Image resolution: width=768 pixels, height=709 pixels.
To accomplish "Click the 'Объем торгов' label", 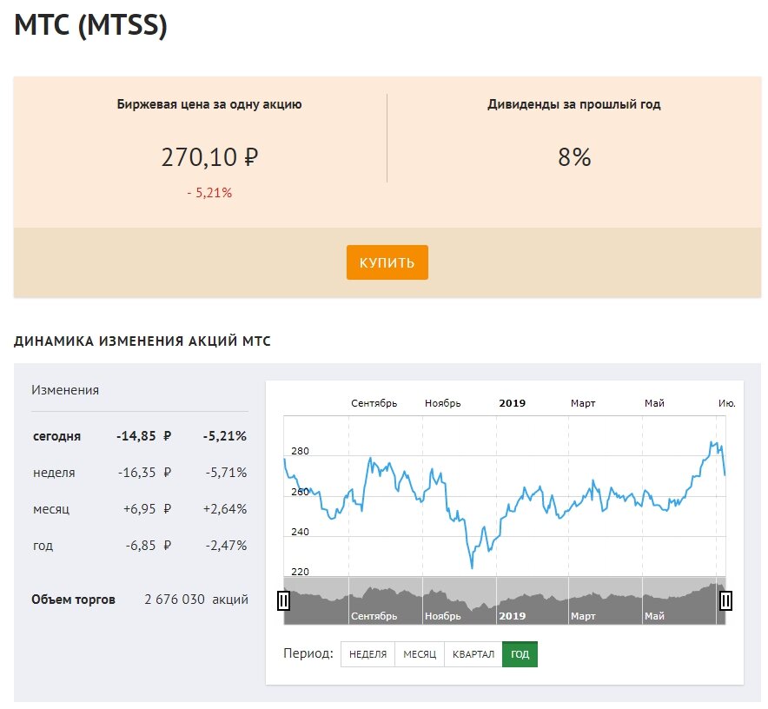I will point(73,600).
